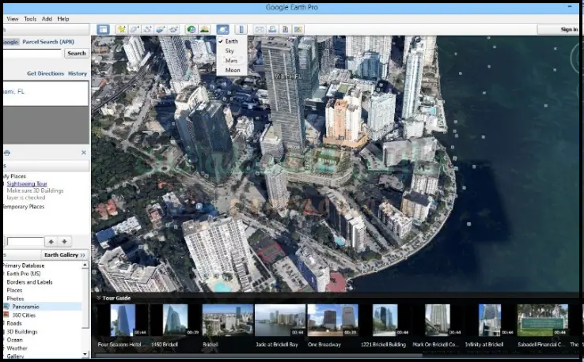This screenshot has height=362, width=584.
Task: Click the Add Placemark pin icon
Action: pyautogui.click(x=122, y=29)
